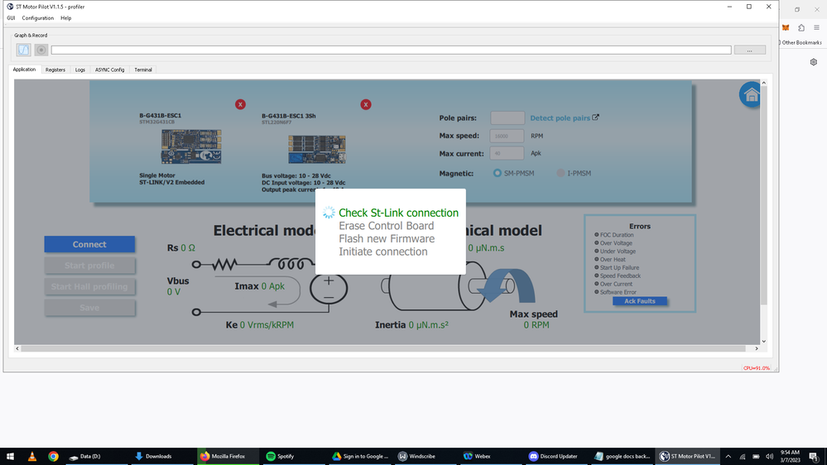827x465 pixels.
Task: Remove the B-G431B-ESC1 control board
Action: coord(240,104)
